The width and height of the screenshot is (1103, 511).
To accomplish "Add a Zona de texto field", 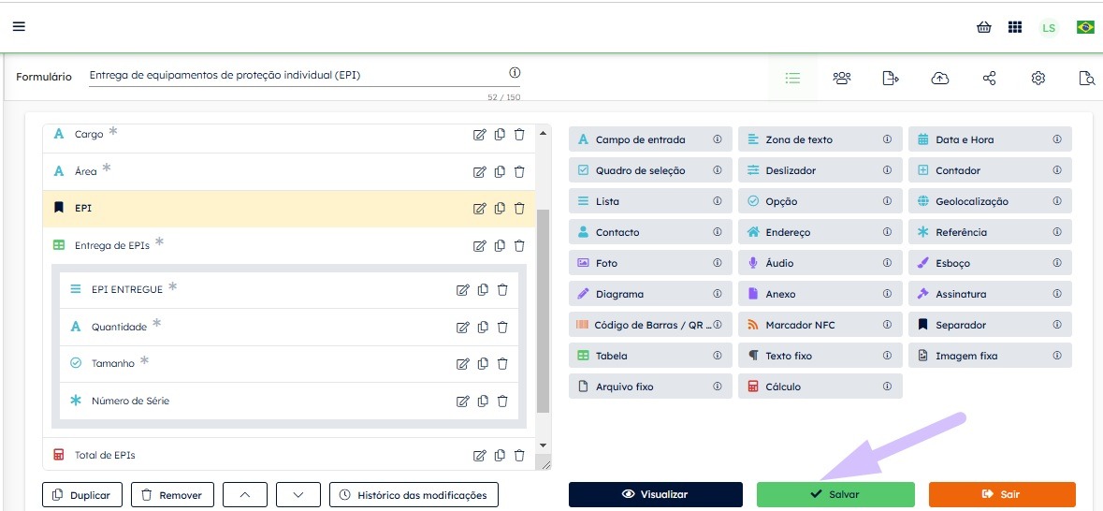I will coord(820,139).
